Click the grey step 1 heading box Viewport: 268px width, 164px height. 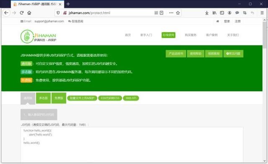(39, 115)
